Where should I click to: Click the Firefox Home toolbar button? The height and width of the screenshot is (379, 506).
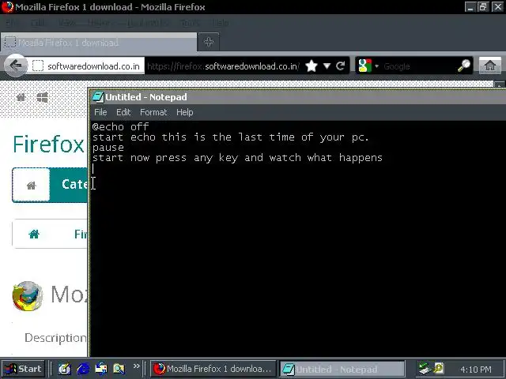click(490, 66)
